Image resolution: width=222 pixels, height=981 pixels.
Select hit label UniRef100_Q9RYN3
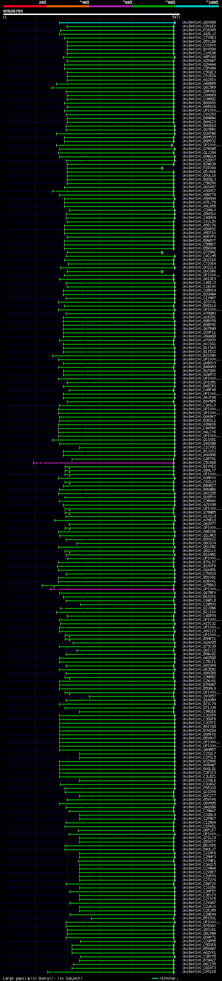[199, 92]
